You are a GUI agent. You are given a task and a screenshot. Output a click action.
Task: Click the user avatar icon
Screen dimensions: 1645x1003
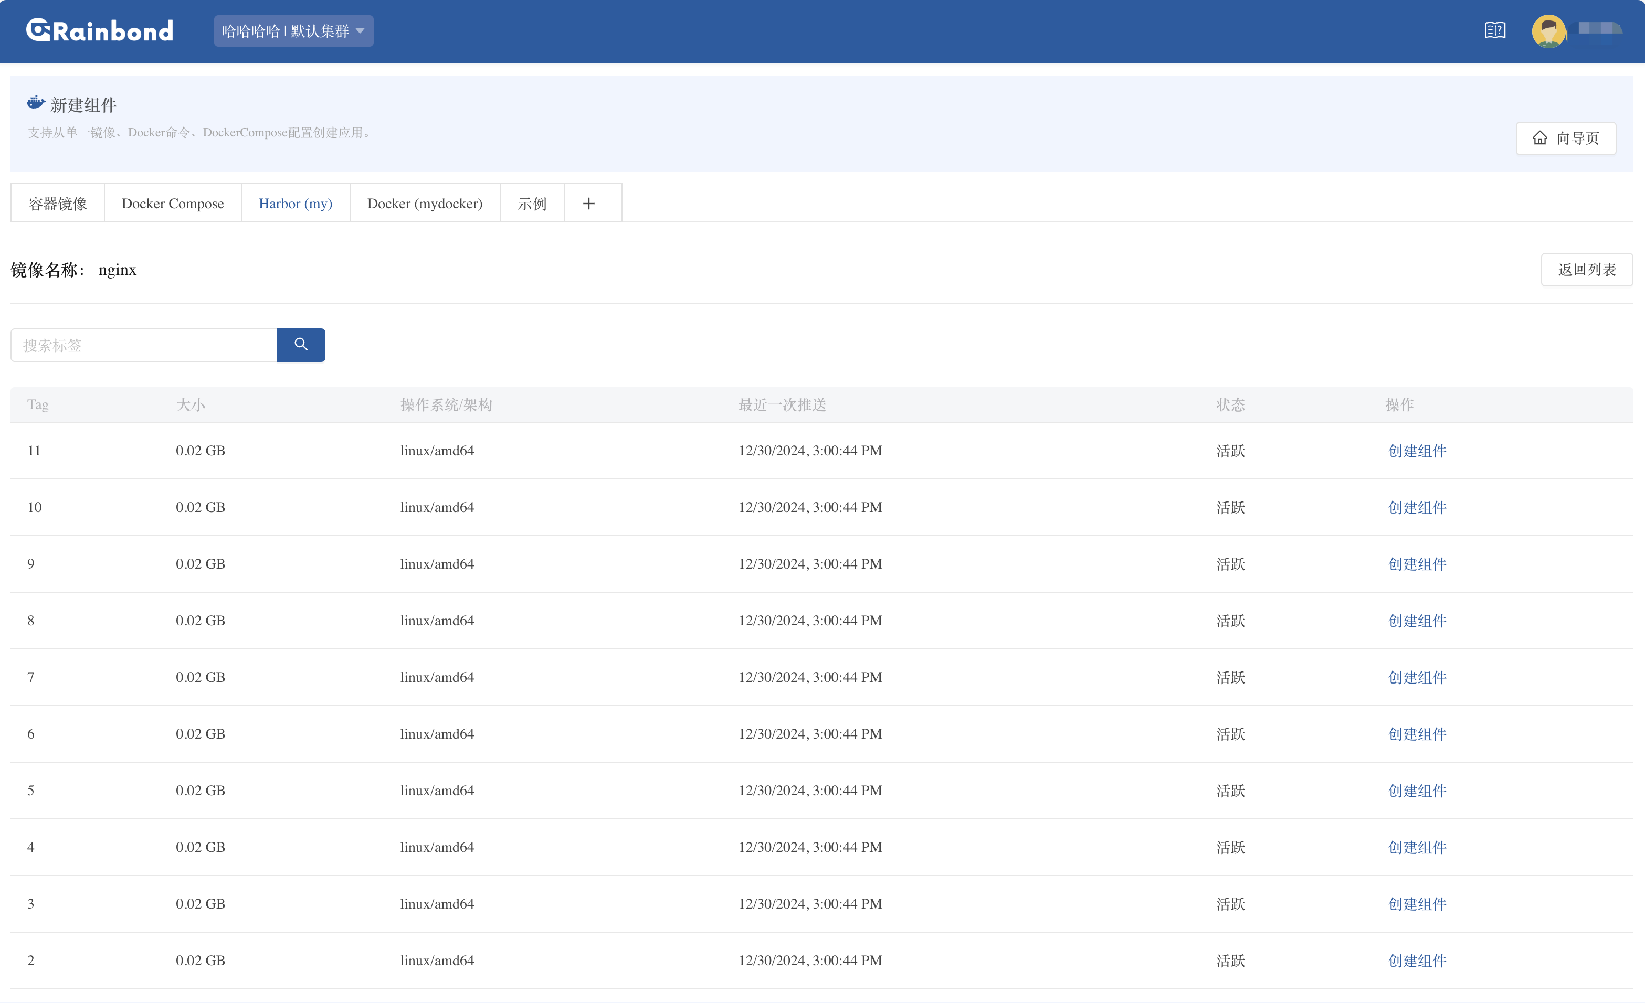pyautogui.click(x=1548, y=31)
